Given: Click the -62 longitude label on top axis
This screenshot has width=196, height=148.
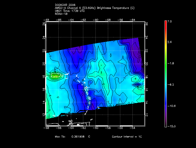Looking at the screenshot, I should [83, 20].
